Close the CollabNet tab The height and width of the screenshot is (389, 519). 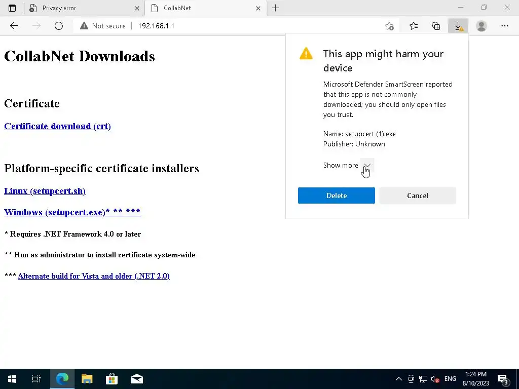pos(258,8)
